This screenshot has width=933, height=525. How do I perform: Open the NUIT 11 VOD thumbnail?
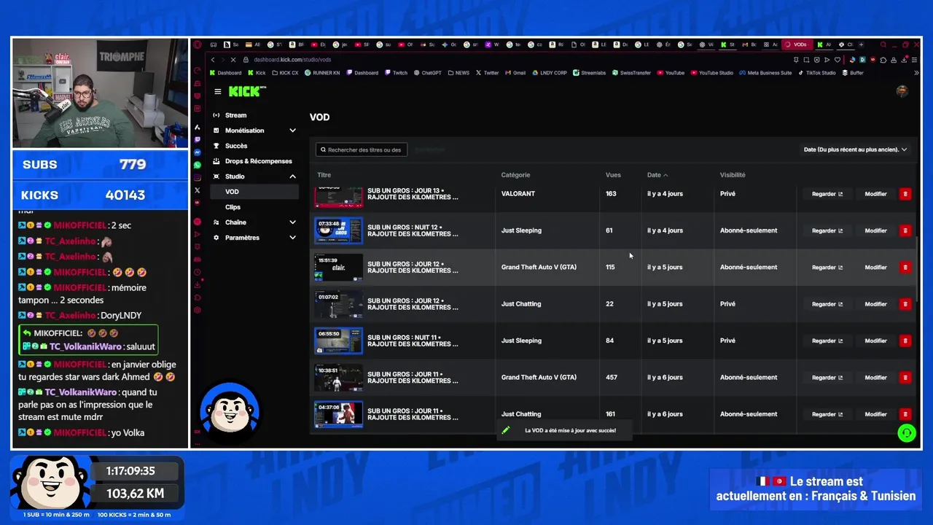[x=338, y=341]
